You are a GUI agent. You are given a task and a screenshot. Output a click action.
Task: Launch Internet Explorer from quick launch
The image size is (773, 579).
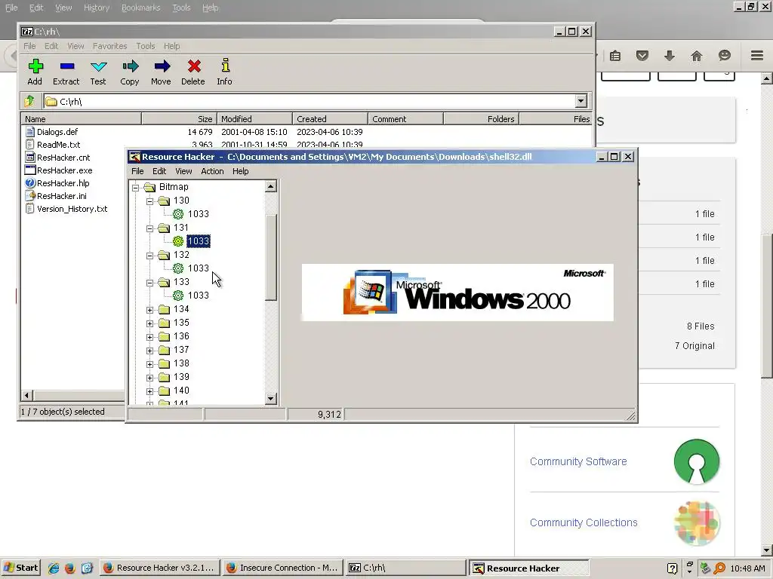(54, 568)
